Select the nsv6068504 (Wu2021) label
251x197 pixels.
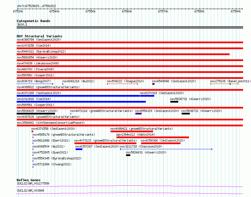(x=49, y=146)
